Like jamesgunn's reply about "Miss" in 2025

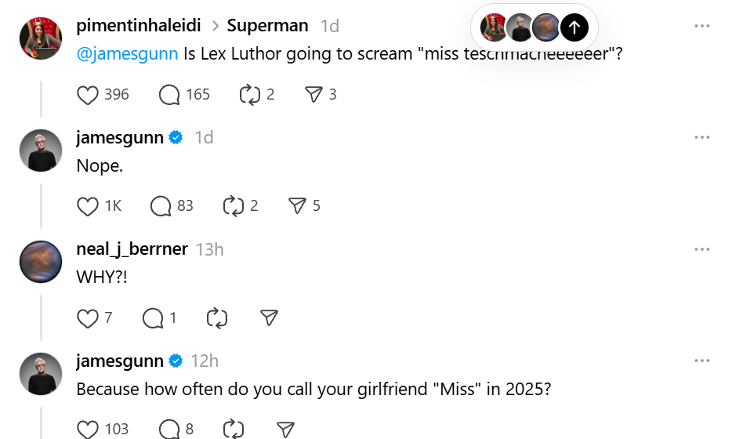click(88, 430)
